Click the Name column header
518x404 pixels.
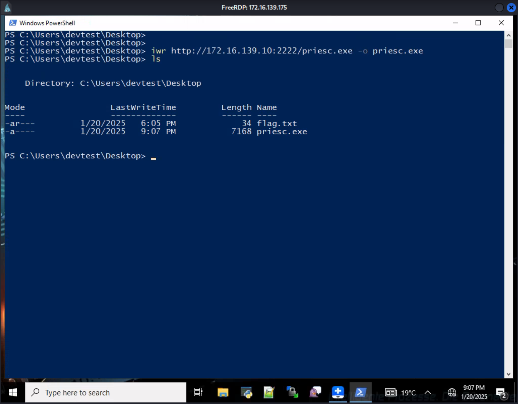click(x=267, y=107)
